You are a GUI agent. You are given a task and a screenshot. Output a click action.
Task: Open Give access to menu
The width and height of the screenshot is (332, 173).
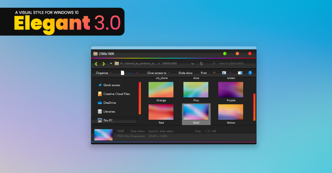pos(158,73)
